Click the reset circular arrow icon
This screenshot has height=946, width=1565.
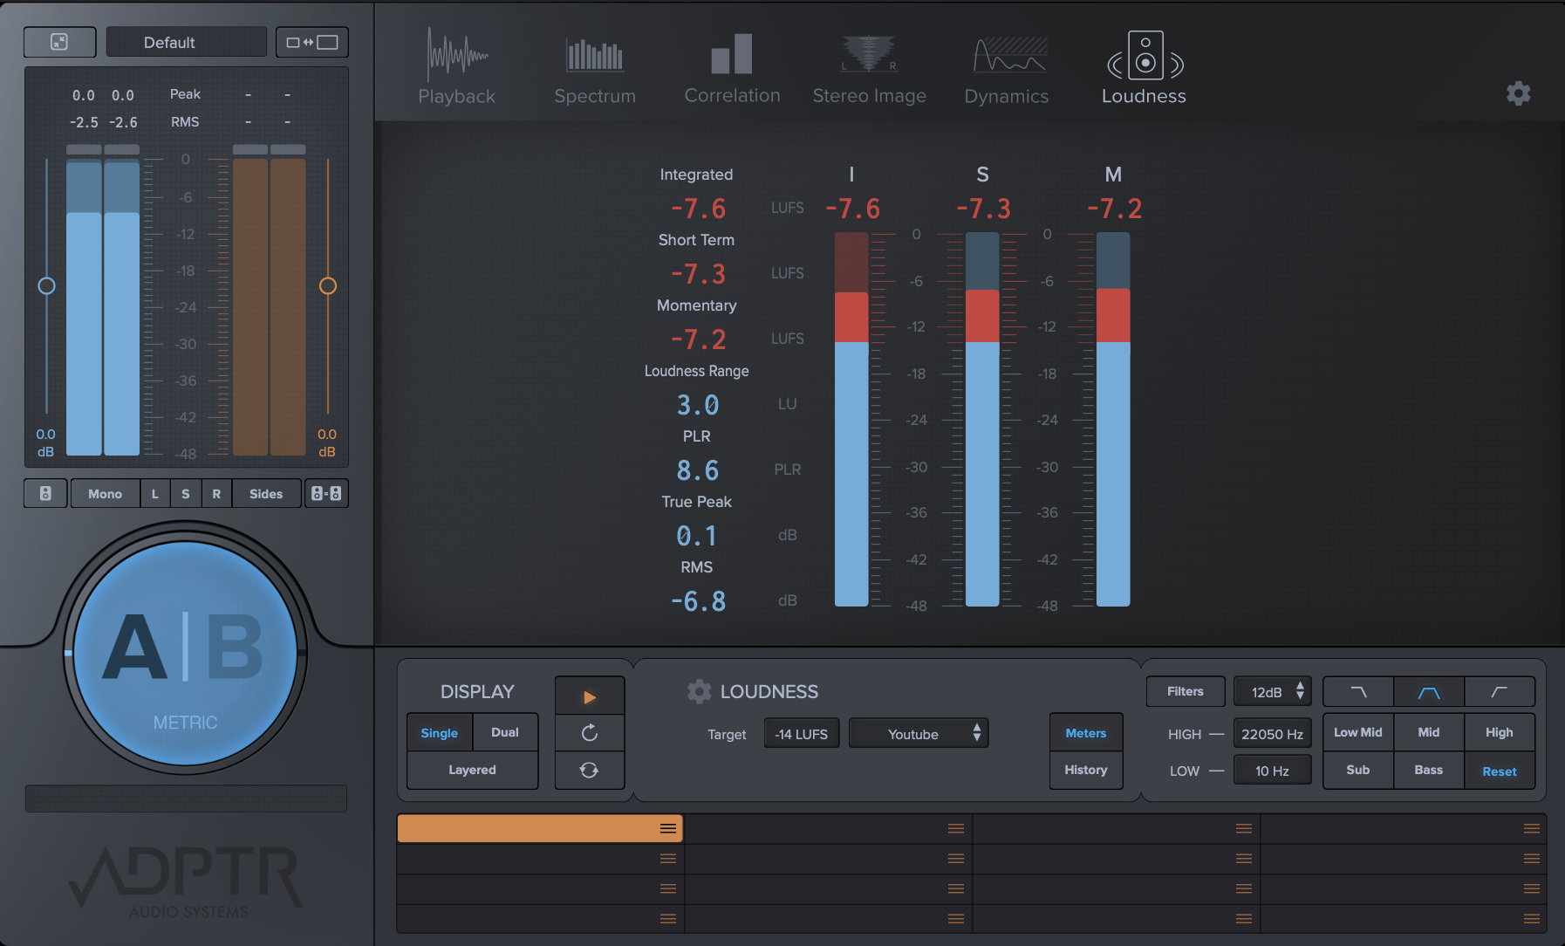pyautogui.click(x=590, y=733)
